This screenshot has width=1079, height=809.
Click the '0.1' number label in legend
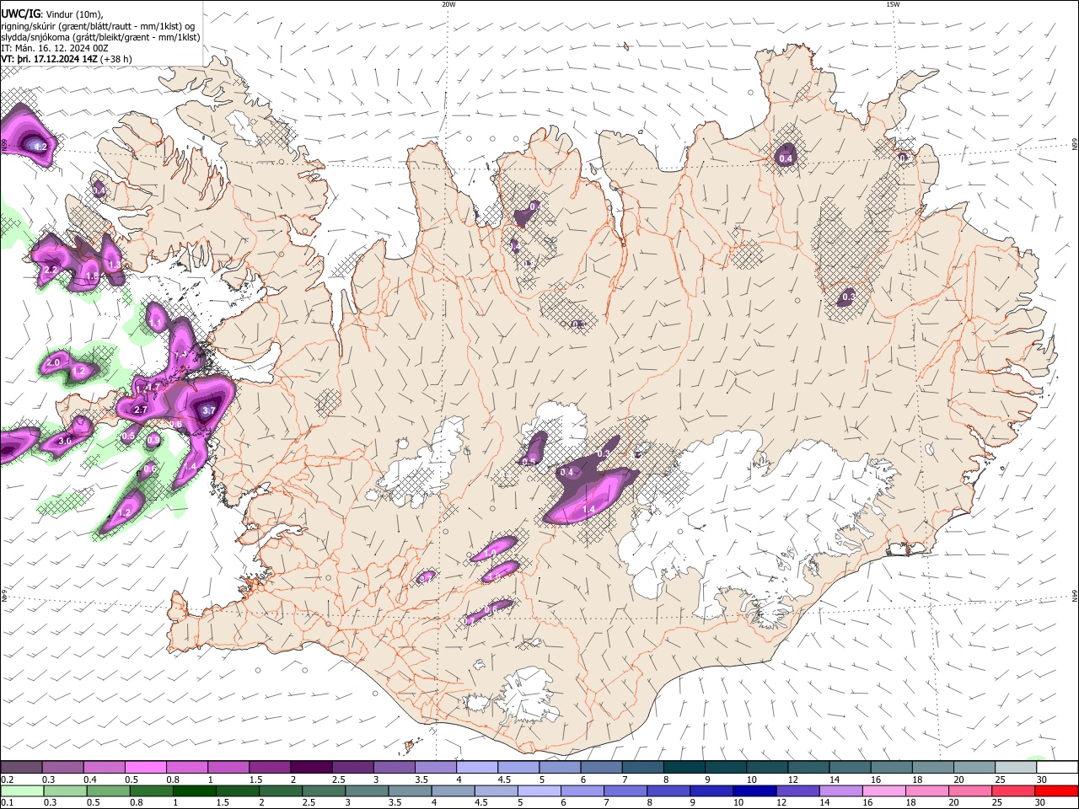point(7,803)
